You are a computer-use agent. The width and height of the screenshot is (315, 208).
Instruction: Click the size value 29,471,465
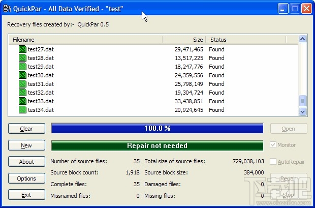[x=189, y=49]
